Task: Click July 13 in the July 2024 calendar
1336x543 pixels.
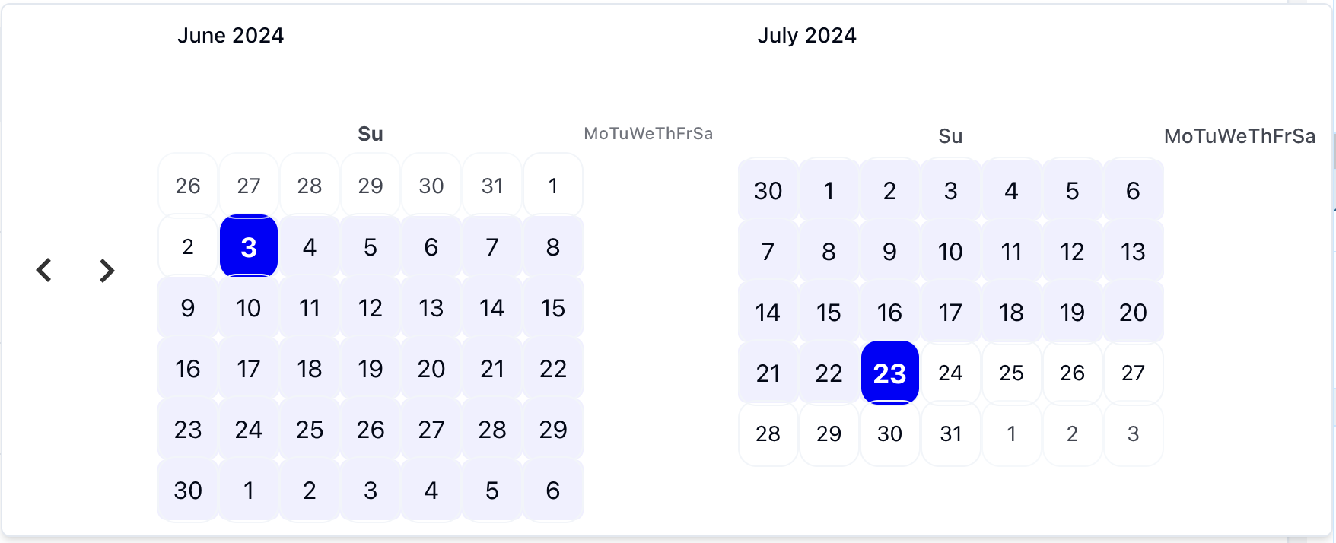Action: coord(1133,251)
